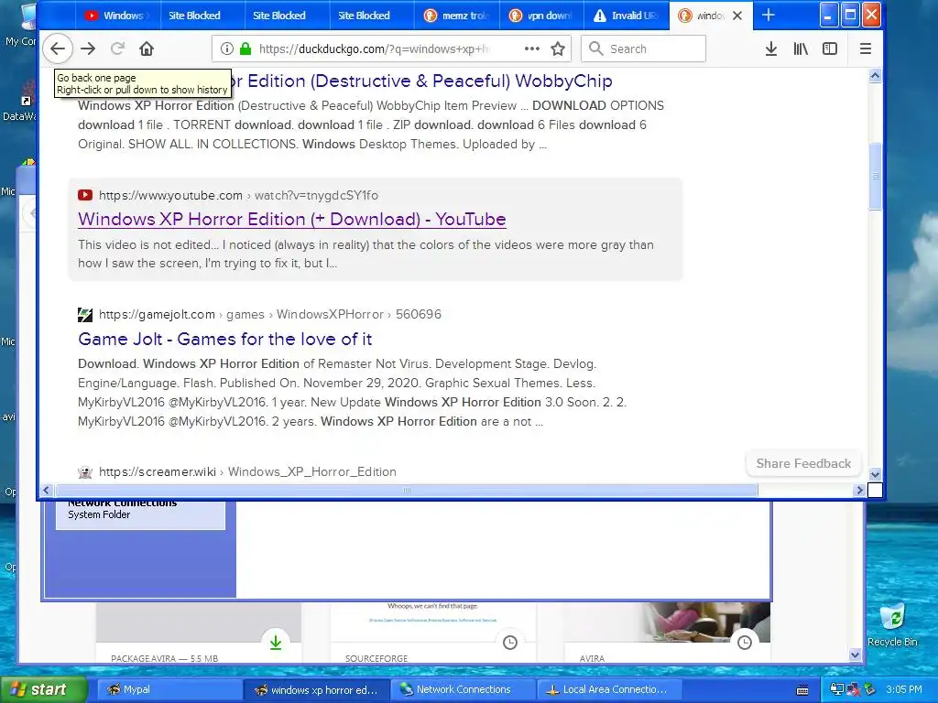The image size is (938, 703).
Task: Click the green padlock security icon
Action: click(245, 49)
